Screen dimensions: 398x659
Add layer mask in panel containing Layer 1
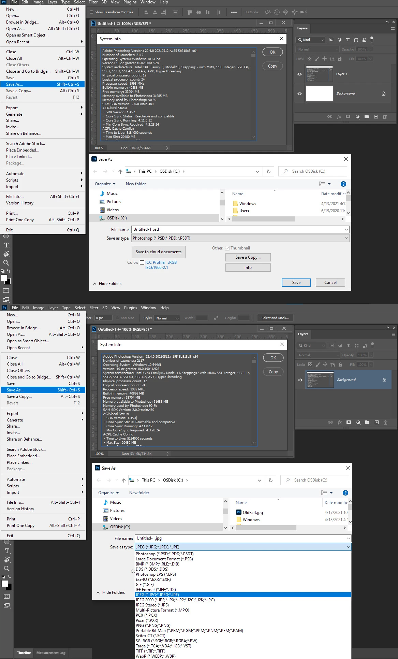[x=348, y=117]
